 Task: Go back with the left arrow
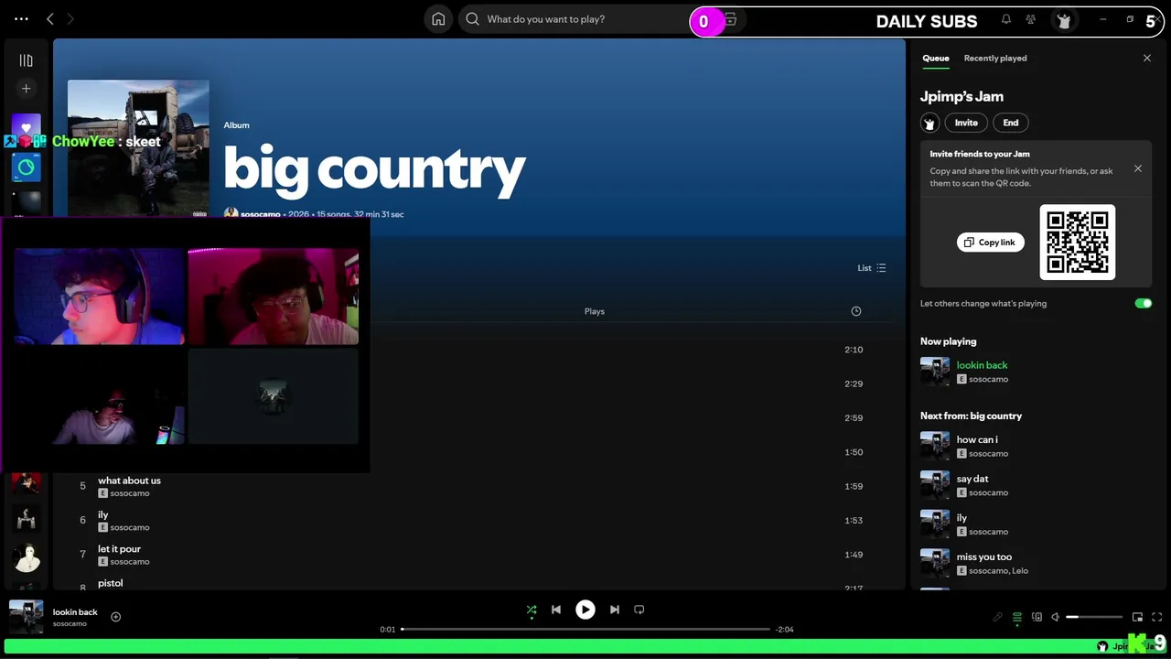click(x=50, y=19)
